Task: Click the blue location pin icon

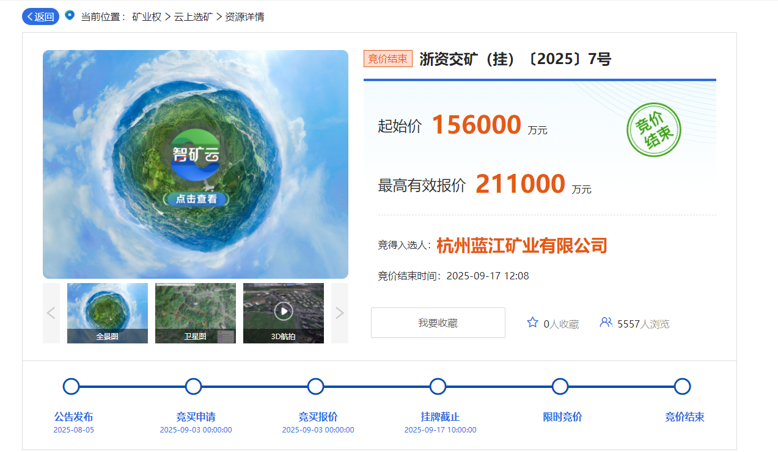Action: tap(70, 15)
